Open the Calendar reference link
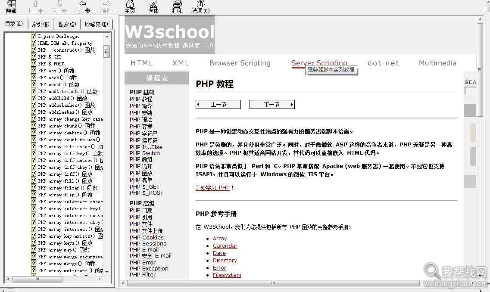 pos(225,246)
